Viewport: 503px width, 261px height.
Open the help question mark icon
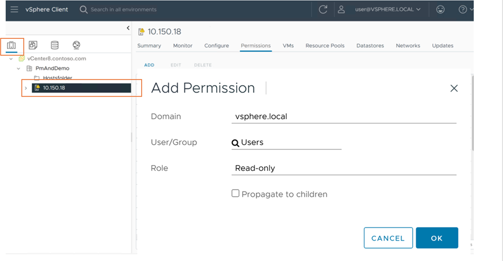pos(463,10)
